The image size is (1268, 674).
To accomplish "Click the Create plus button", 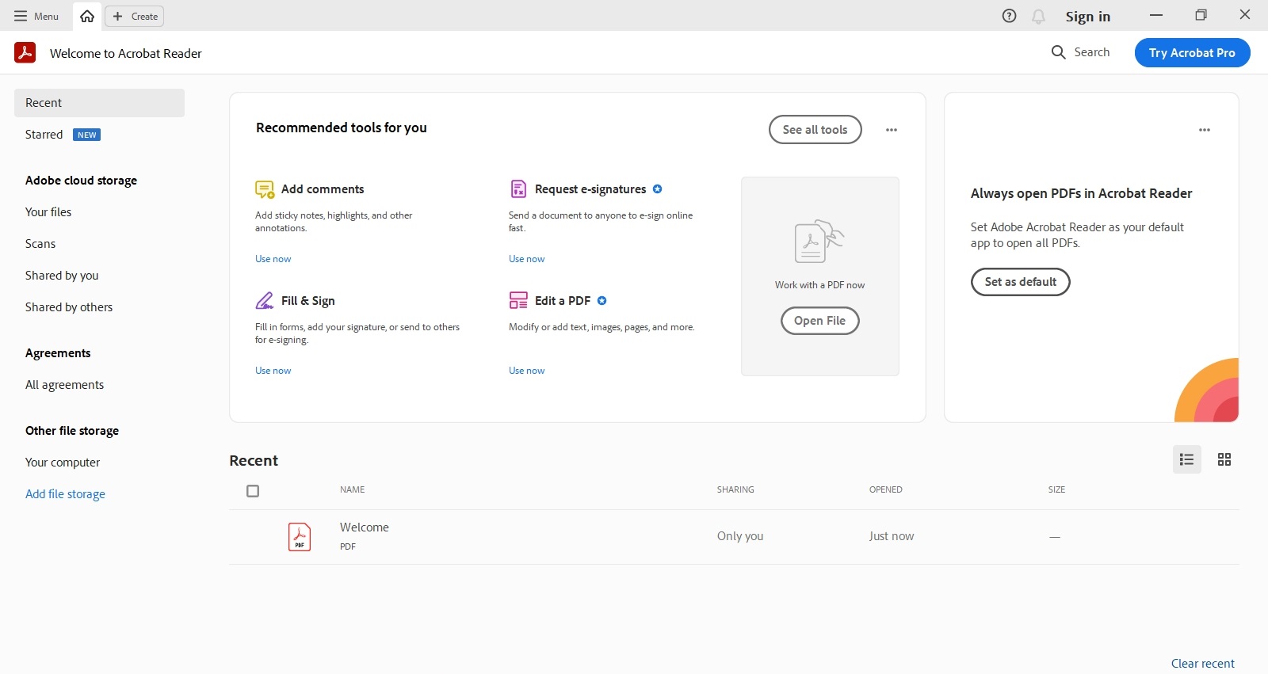I will (135, 16).
